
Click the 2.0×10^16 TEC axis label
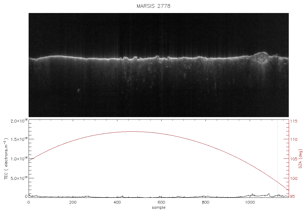pos(19,121)
